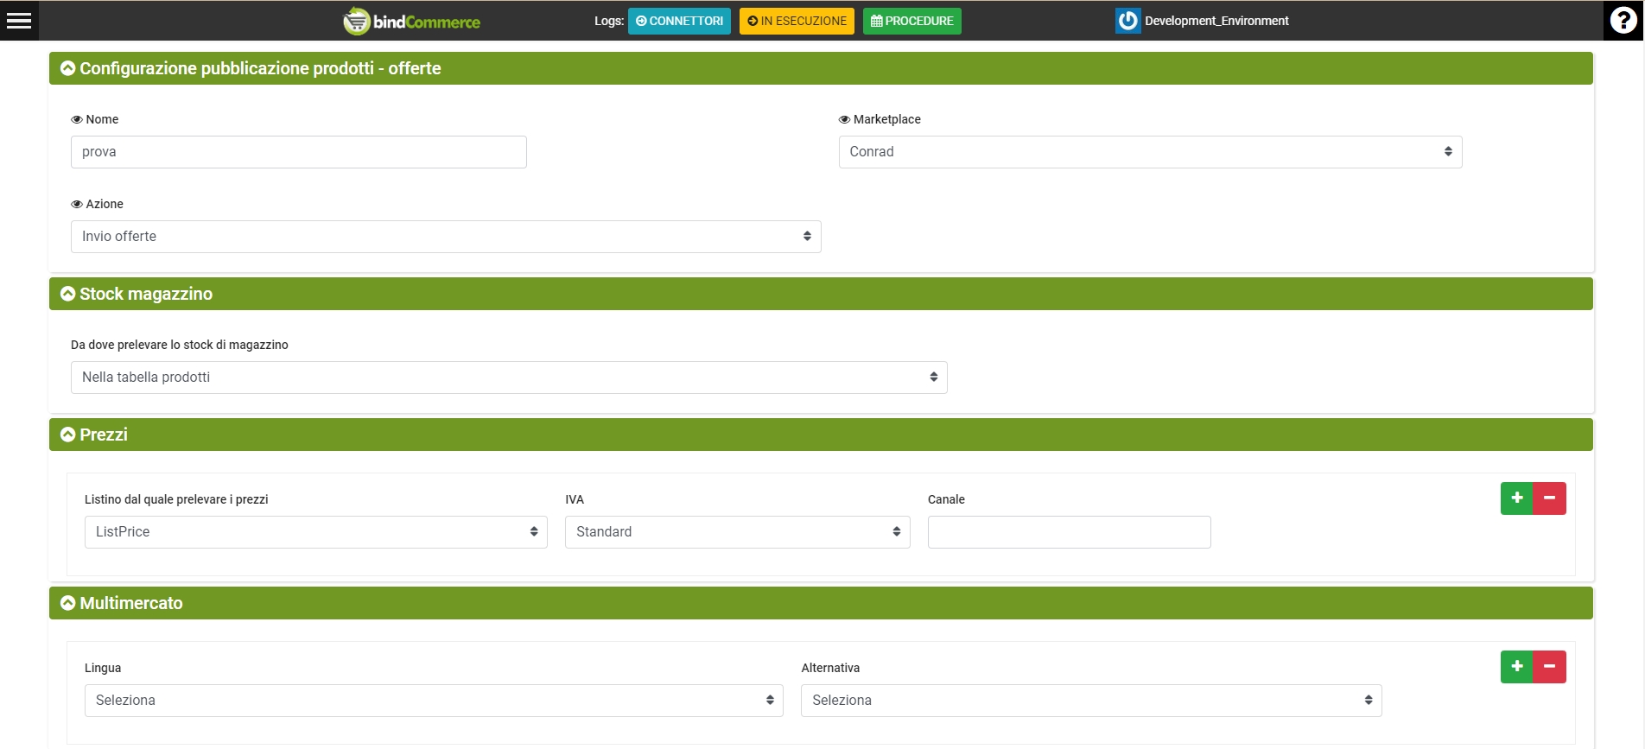This screenshot has width=1645, height=749.
Task: Open the hamburger menu icon
Action: (19, 20)
